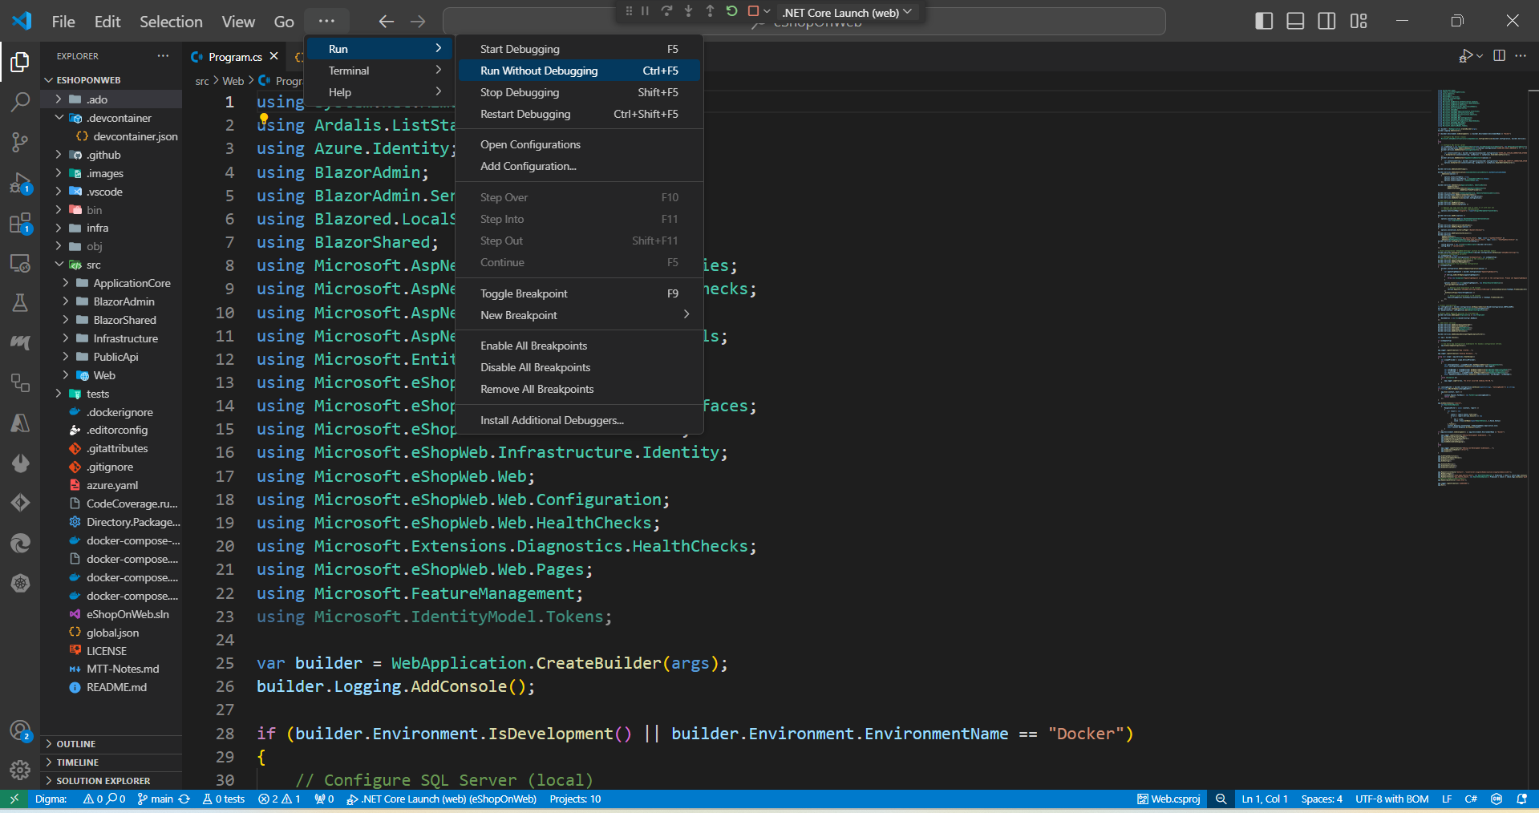
Task: Choose Start Debugging from the Run menu
Action: [x=520, y=48]
